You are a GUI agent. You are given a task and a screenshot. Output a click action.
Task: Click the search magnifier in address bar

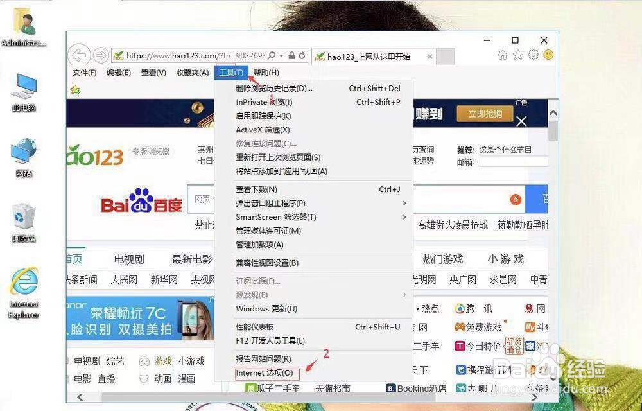pyautogui.click(x=272, y=55)
